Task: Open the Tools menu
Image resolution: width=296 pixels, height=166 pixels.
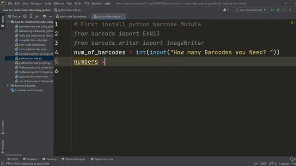Action: pyautogui.click(x=78, y=3)
